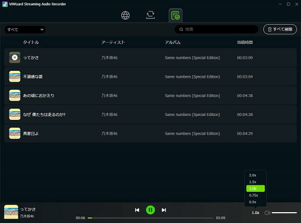Click the ViWizard app logo icon
Image resolution: width=301 pixels, height=223 pixels.
[5, 4]
